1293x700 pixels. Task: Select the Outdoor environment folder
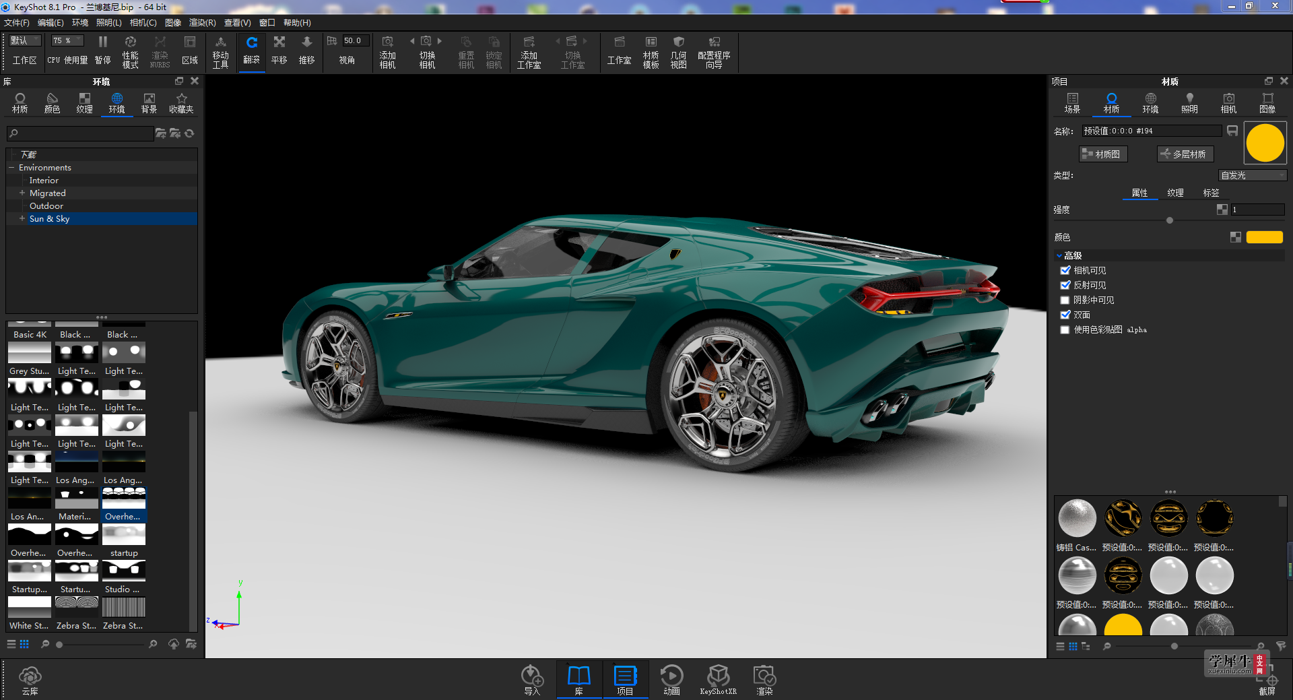point(46,205)
